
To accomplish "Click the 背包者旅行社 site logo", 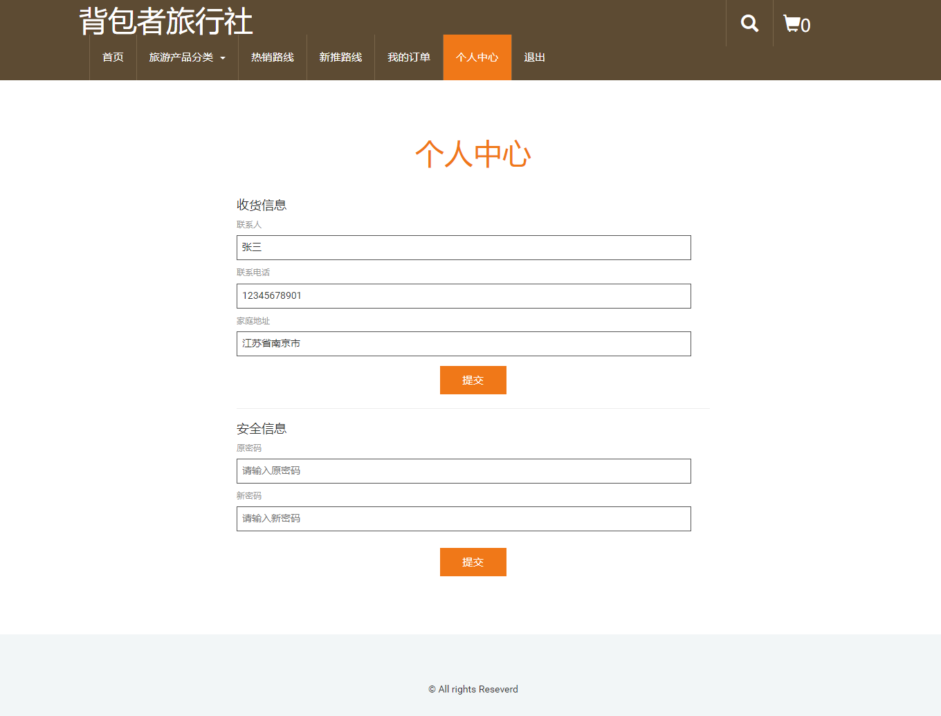I will pyautogui.click(x=165, y=22).
